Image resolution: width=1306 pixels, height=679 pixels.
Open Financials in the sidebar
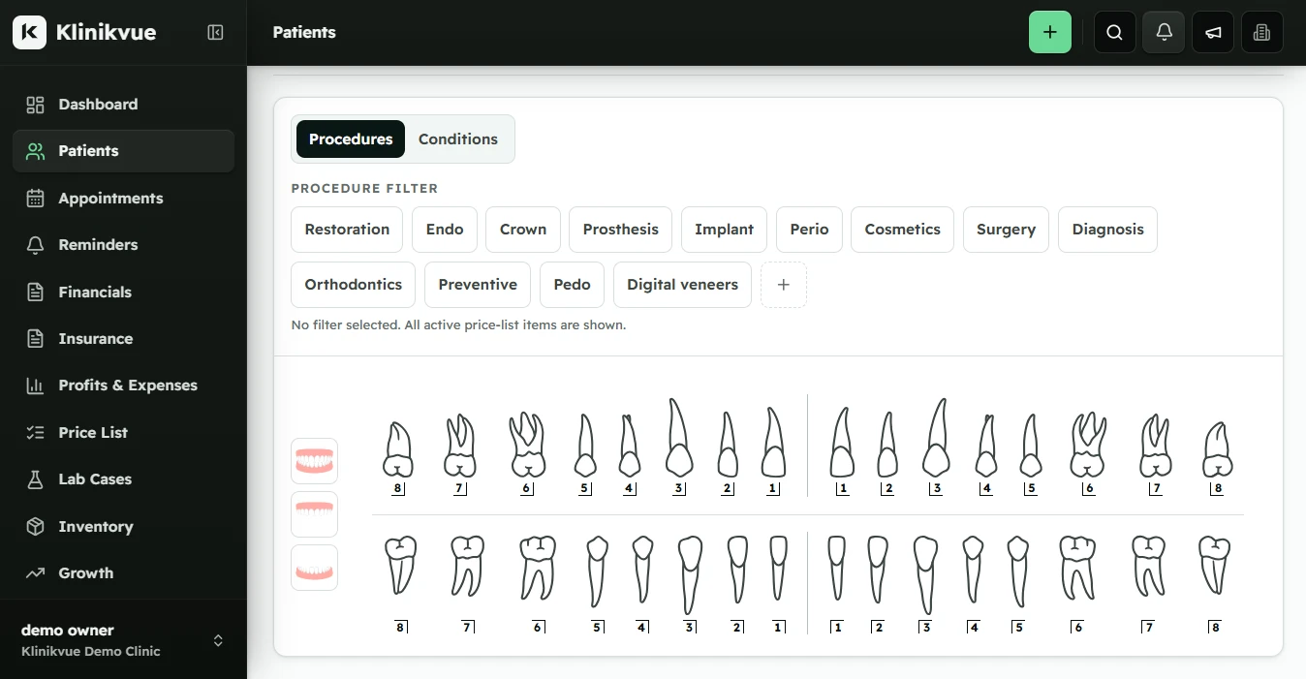123,293
